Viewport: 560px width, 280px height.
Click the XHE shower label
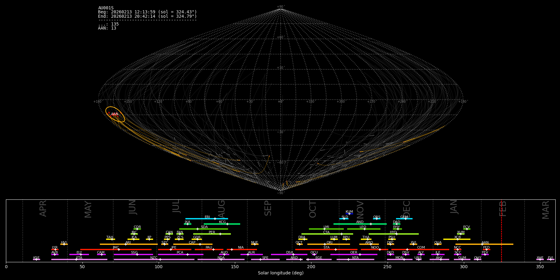click(x=540, y=258)
